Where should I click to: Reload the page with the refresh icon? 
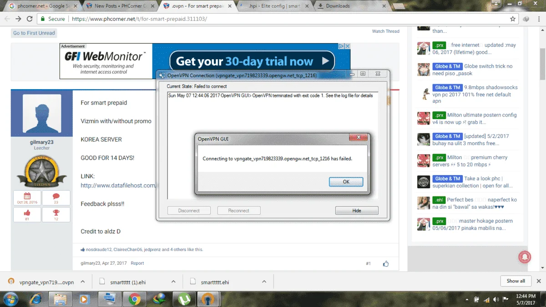coord(30,19)
